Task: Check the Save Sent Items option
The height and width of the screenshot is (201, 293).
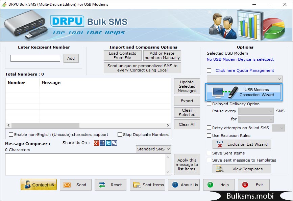Action: click(x=209, y=153)
